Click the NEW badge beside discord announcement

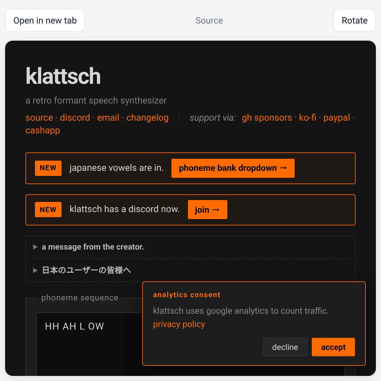[48, 210]
